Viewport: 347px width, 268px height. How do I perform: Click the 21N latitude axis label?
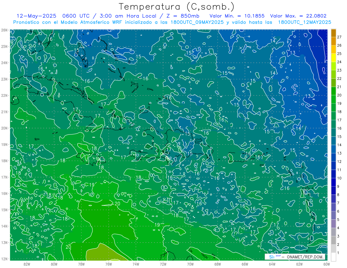tap(4, 112)
